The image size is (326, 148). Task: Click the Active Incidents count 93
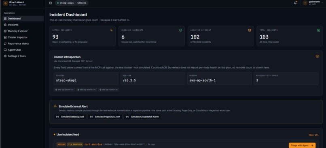tap(55, 37)
